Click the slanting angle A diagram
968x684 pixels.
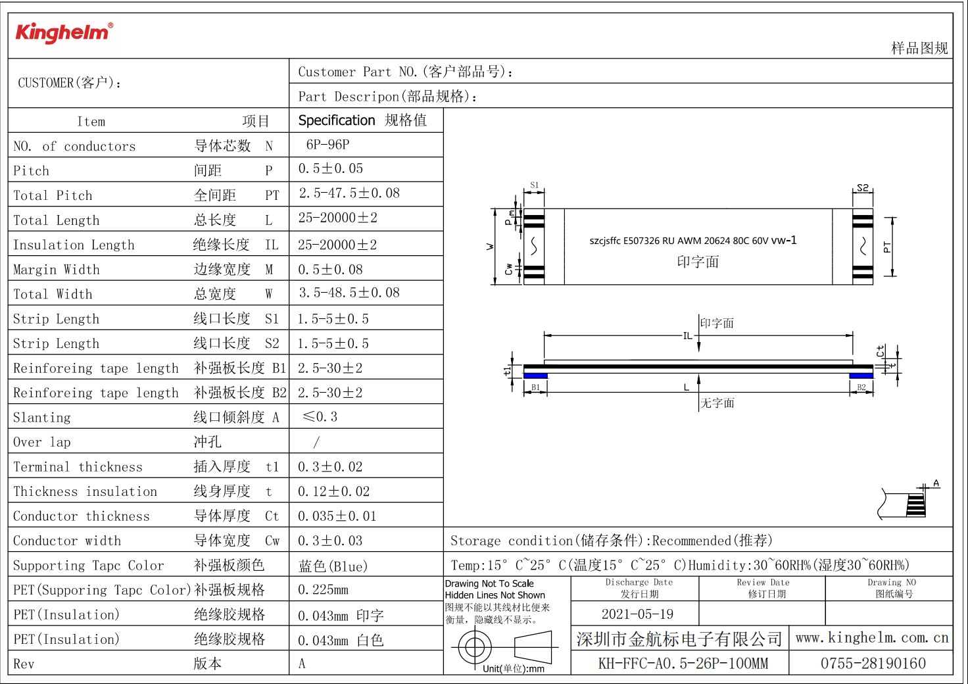910,501
